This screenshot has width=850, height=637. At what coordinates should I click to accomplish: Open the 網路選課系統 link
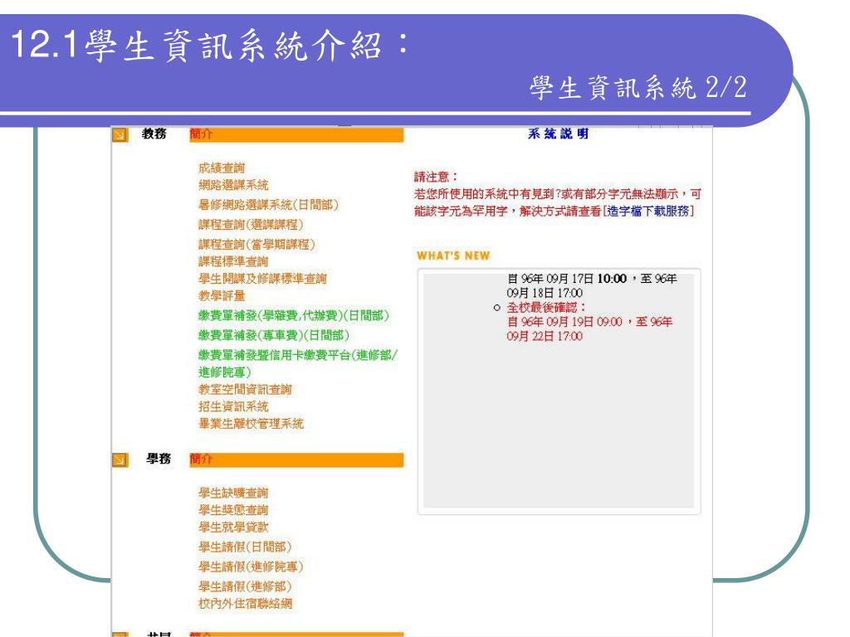pos(233,185)
